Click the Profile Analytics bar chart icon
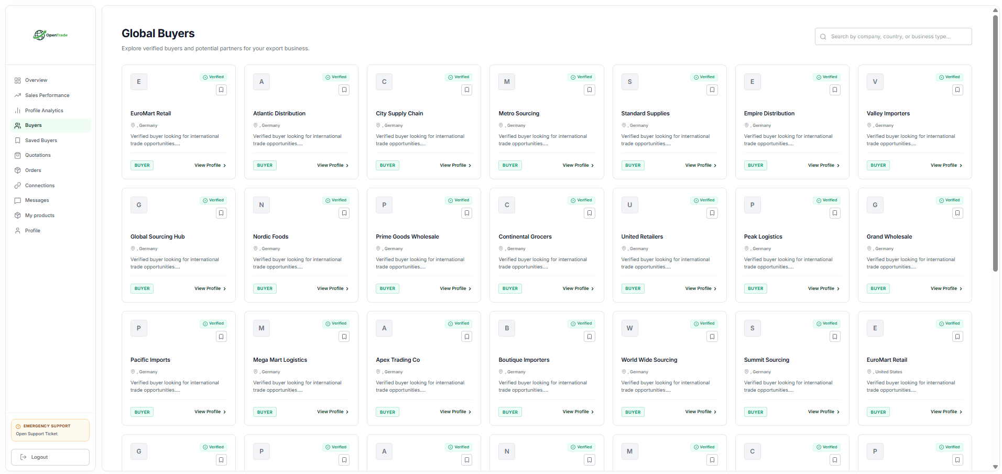 coord(17,111)
